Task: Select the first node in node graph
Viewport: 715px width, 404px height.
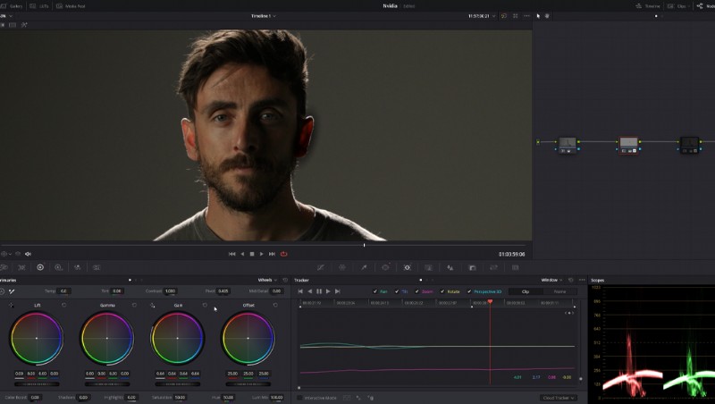Action: pos(568,146)
